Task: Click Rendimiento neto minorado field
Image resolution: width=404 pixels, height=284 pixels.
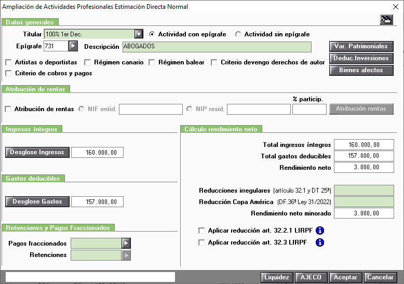Action: click(x=364, y=213)
